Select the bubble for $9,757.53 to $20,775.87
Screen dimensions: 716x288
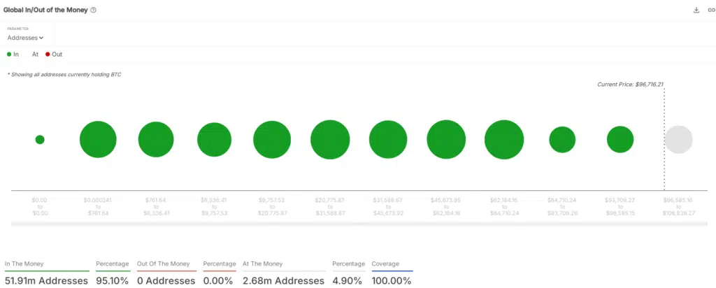(x=272, y=140)
